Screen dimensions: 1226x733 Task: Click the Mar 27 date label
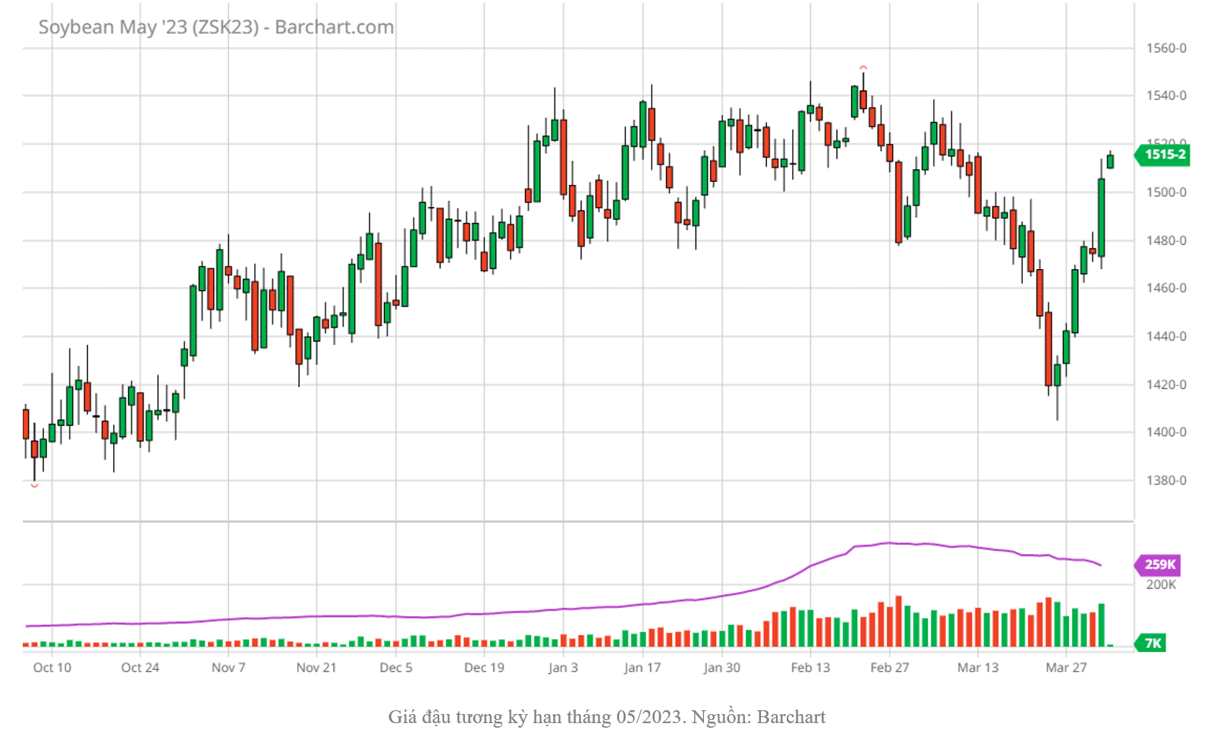pos(1066,668)
